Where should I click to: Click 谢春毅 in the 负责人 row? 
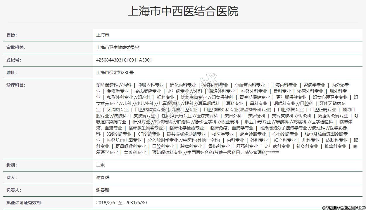(x=103, y=190)
